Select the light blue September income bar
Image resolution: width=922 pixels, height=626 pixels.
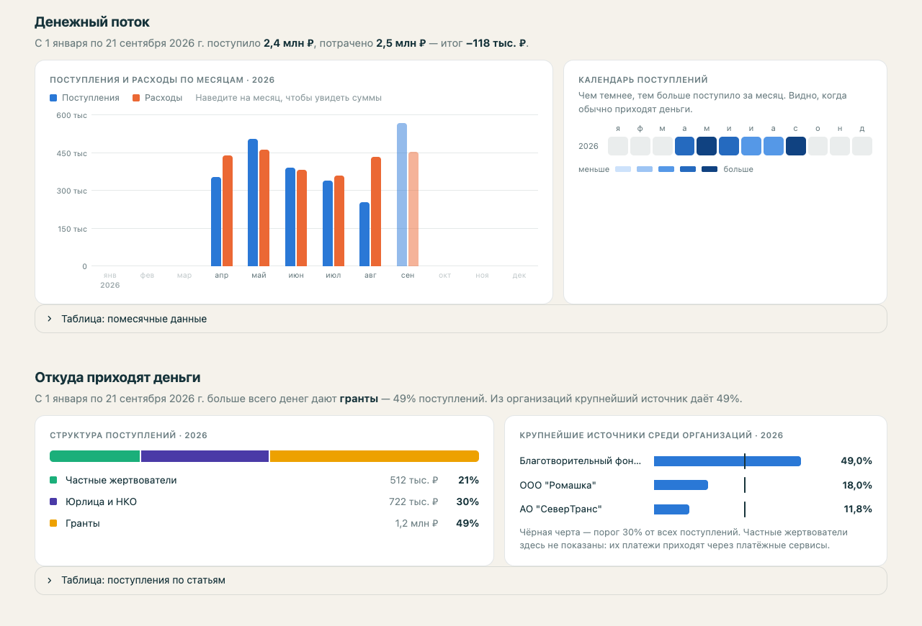tap(402, 195)
